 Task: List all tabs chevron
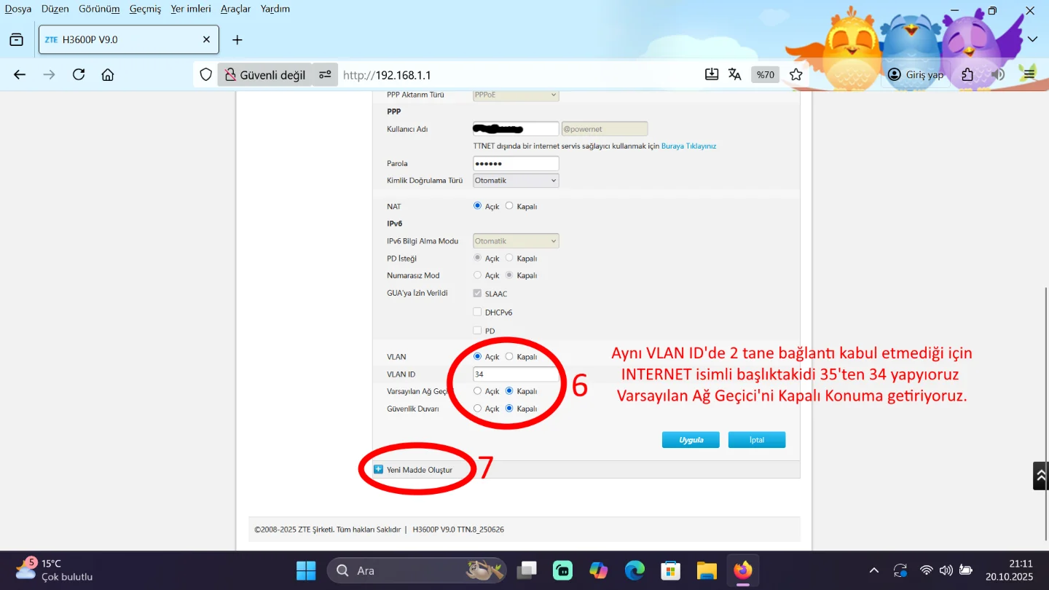point(1032,39)
